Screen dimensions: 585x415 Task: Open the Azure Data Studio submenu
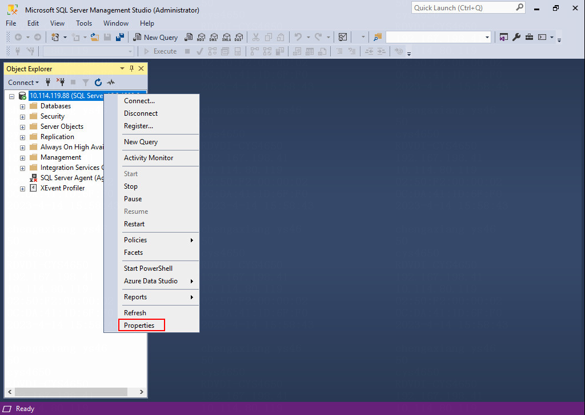[151, 281]
